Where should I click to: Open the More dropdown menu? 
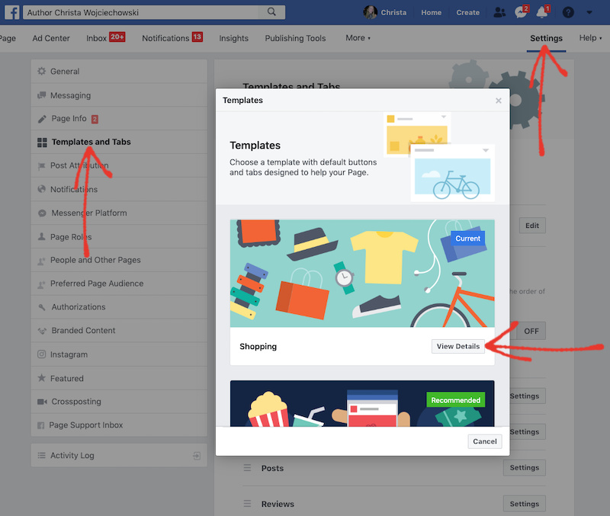pos(356,37)
